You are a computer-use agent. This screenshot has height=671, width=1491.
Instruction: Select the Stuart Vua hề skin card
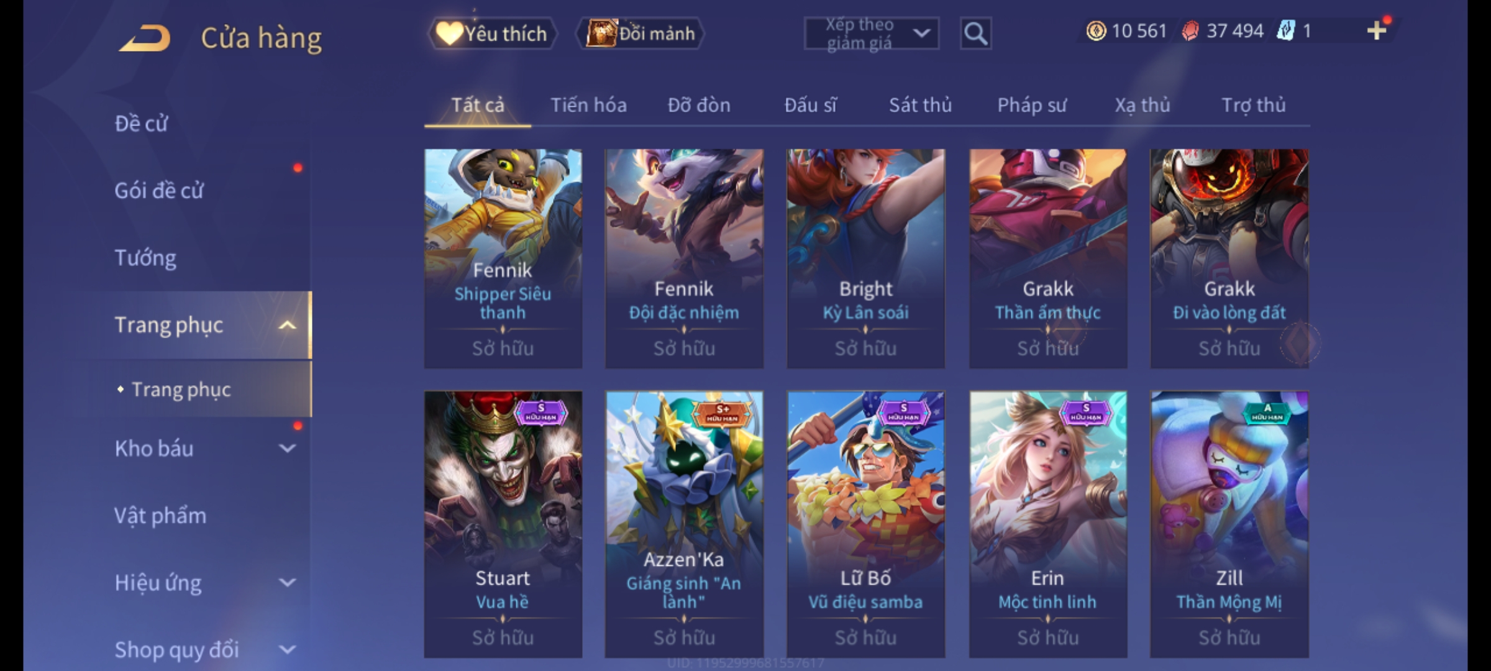tap(503, 524)
